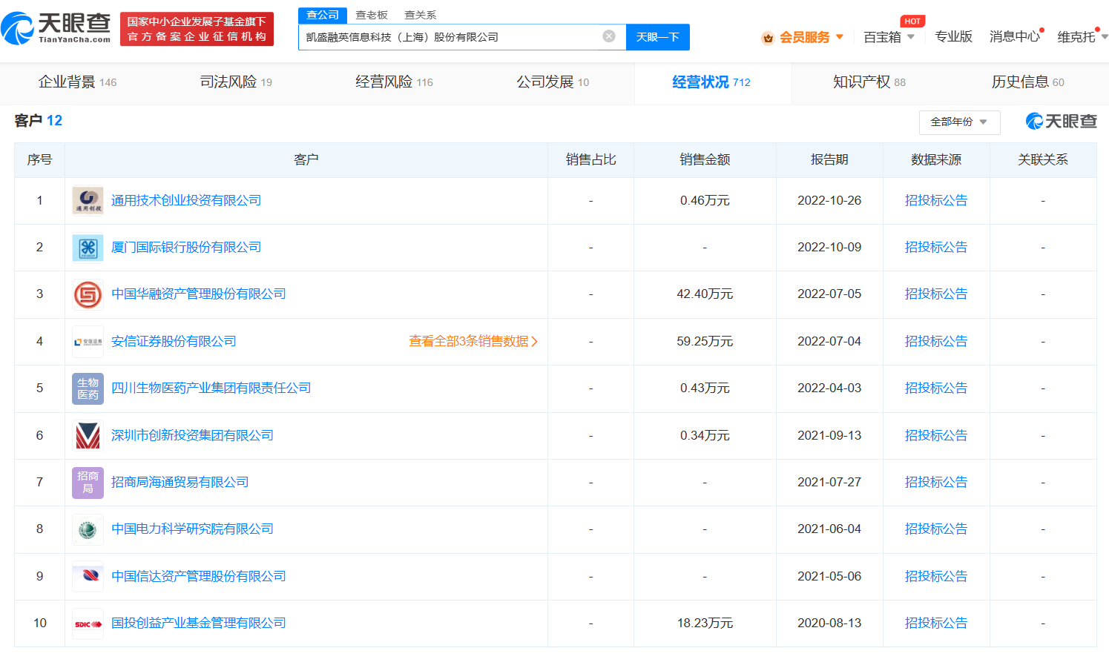This screenshot has width=1109, height=665.
Task: Click the 天眼一下 search button
Action: tap(658, 37)
